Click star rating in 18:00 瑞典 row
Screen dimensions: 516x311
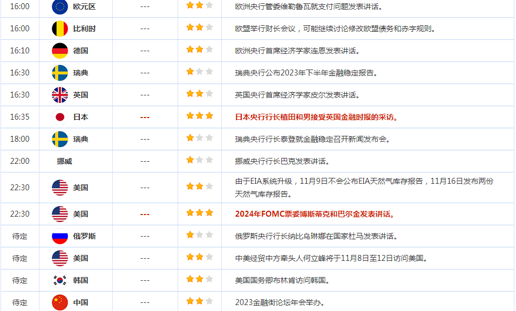(x=199, y=138)
